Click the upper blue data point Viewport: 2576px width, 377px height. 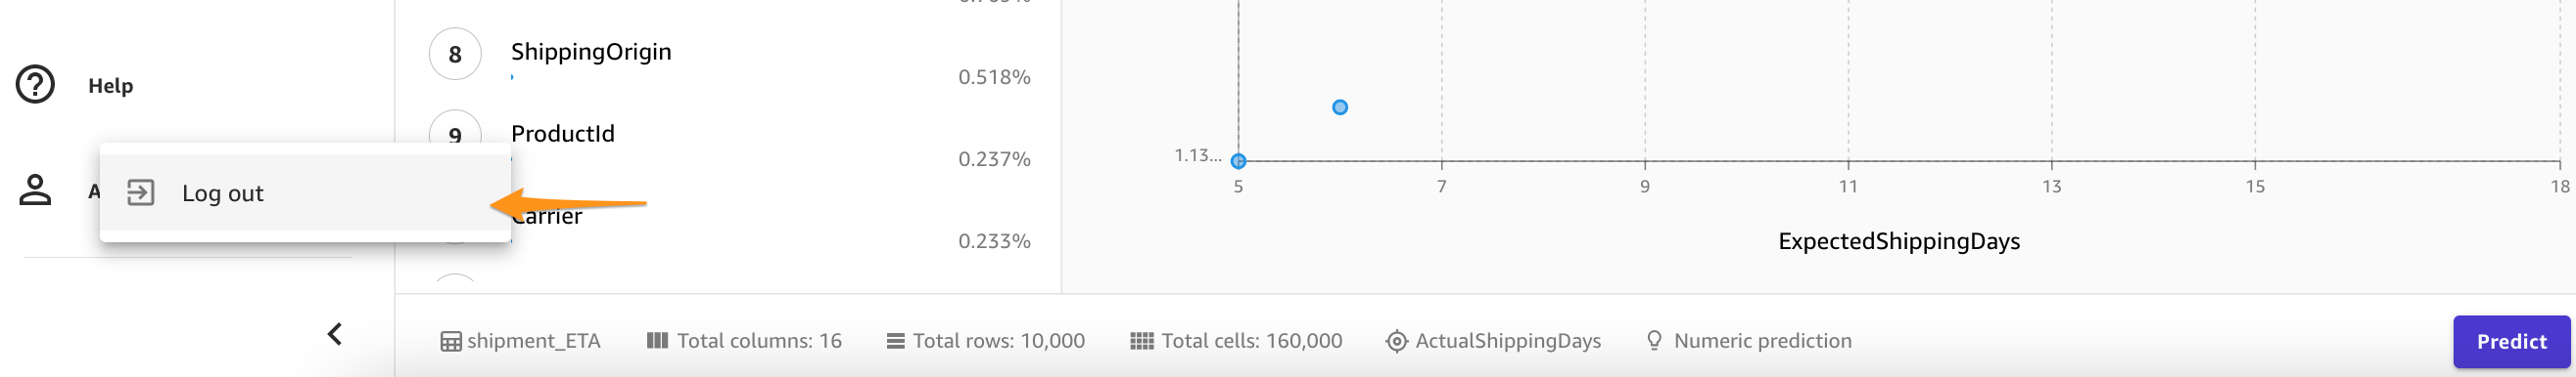pos(1340,107)
